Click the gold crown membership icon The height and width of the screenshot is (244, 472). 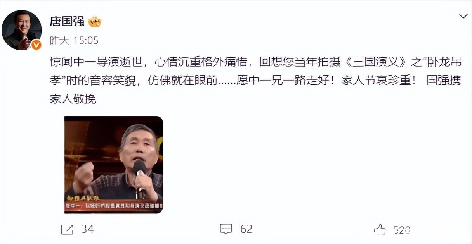point(94,21)
